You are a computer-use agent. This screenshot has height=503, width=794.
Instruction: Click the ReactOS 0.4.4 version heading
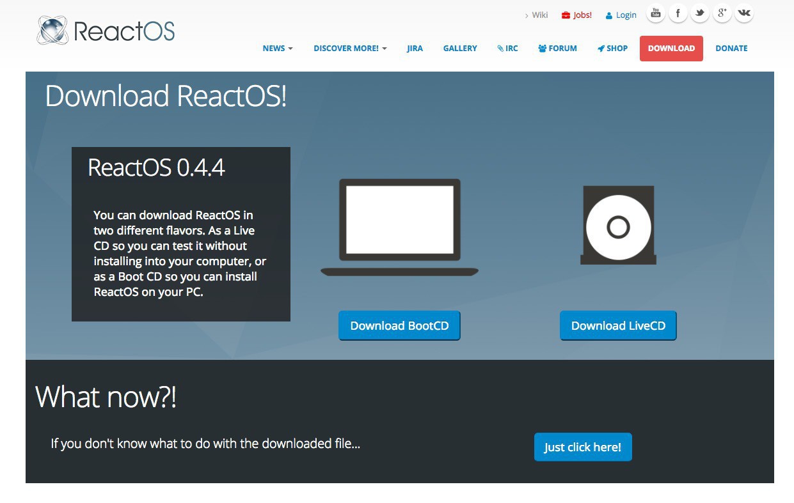click(156, 167)
